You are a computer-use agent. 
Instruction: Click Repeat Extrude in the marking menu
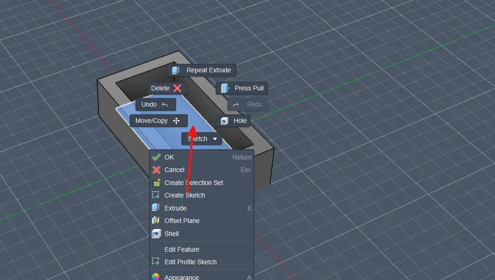tap(202, 70)
